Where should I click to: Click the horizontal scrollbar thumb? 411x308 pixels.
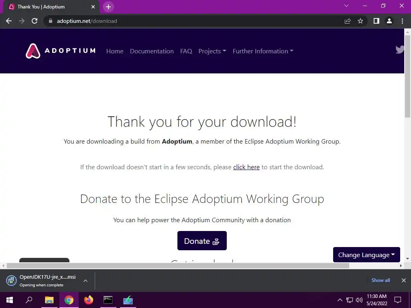[178, 265]
